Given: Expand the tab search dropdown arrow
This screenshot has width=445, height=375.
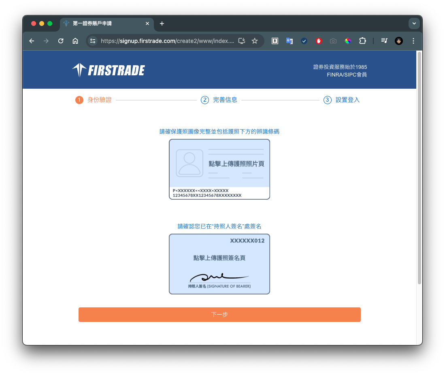Looking at the screenshot, I should point(414,23).
